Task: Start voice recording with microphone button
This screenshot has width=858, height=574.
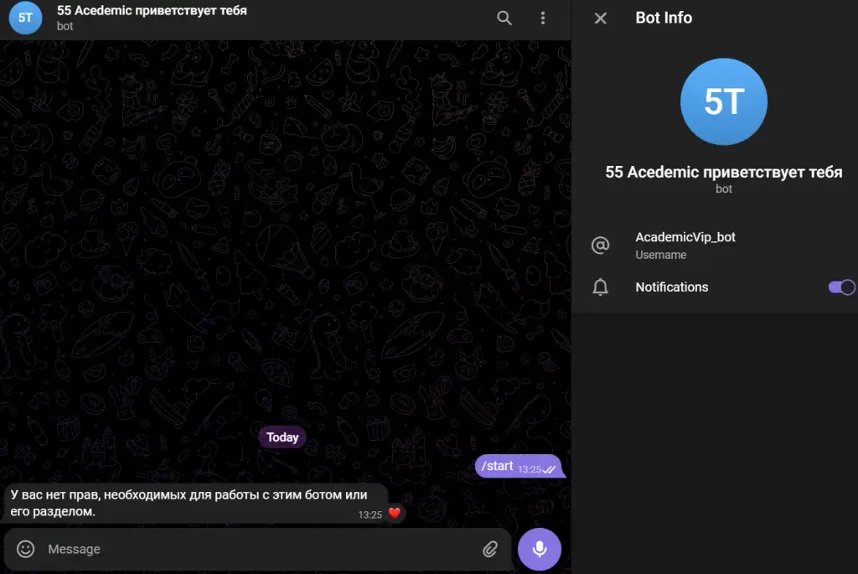Action: point(539,549)
